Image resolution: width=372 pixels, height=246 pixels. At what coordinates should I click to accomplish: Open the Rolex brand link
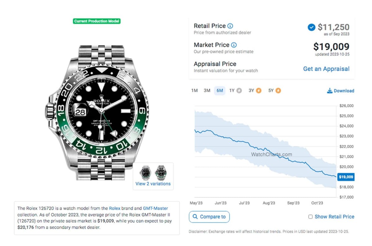click(x=115, y=209)
